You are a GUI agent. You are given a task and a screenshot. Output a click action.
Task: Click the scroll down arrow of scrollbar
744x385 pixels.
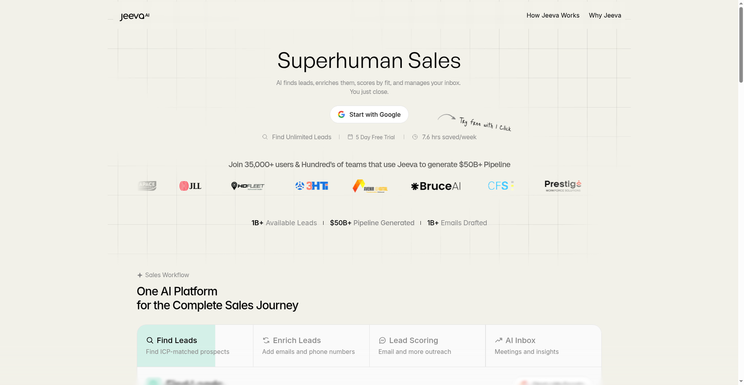741,382
